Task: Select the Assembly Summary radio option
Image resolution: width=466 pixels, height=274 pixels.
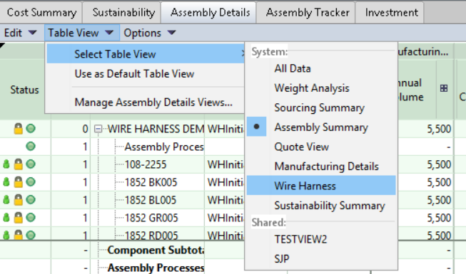Action: [x=321, y=127]
